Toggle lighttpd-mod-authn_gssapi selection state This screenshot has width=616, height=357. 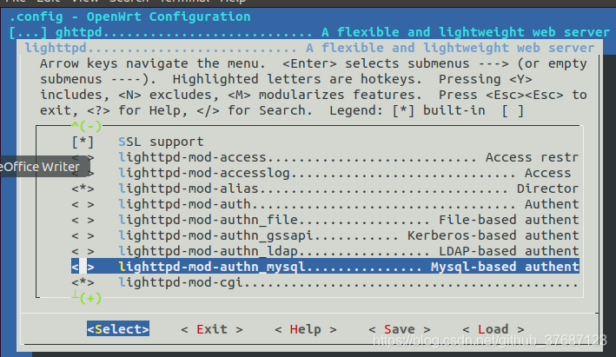[x=83, y=236]
